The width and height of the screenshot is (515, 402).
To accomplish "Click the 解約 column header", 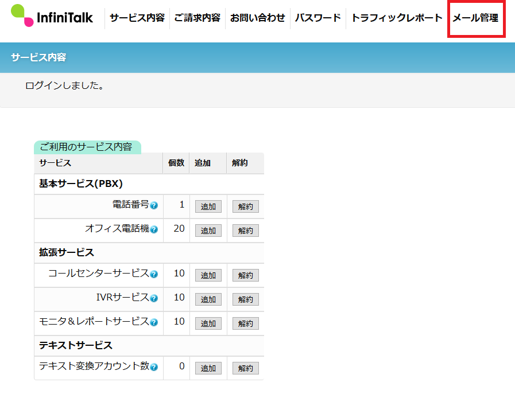I will (x=240, y=163).
